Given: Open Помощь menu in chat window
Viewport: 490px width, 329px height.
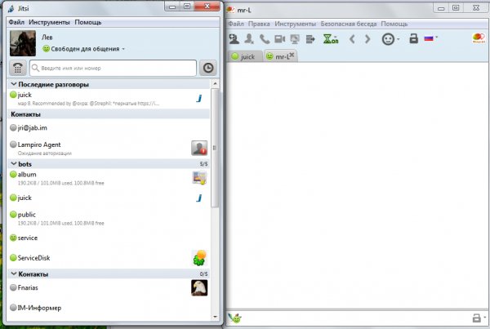Looking at the screenshot, I should (x=394, y=24).
